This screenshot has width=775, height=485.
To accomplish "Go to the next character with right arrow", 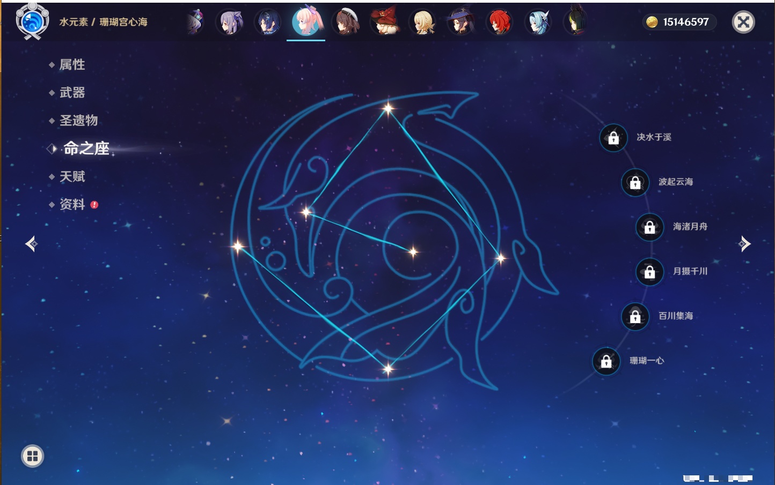I will coord(744,244).
